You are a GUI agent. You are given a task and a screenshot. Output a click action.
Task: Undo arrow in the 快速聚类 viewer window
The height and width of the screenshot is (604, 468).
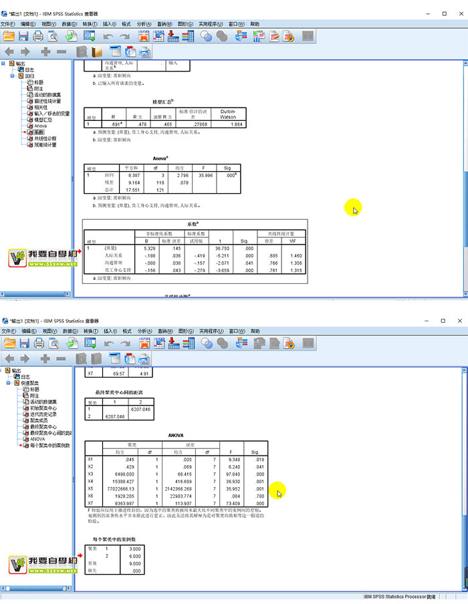coord(109,343)
